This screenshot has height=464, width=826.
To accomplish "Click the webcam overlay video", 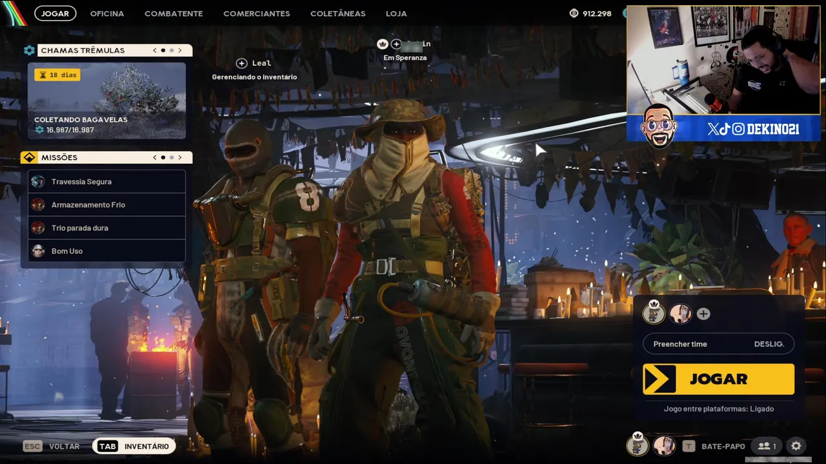I will click(723, 61).
